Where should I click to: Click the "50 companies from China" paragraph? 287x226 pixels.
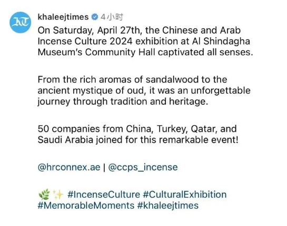coord(138,134)
